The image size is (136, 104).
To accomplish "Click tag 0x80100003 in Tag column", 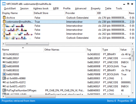I will (94, 78).
